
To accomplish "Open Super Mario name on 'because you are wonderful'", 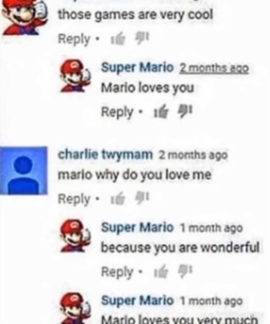I will tap(137, 227).
